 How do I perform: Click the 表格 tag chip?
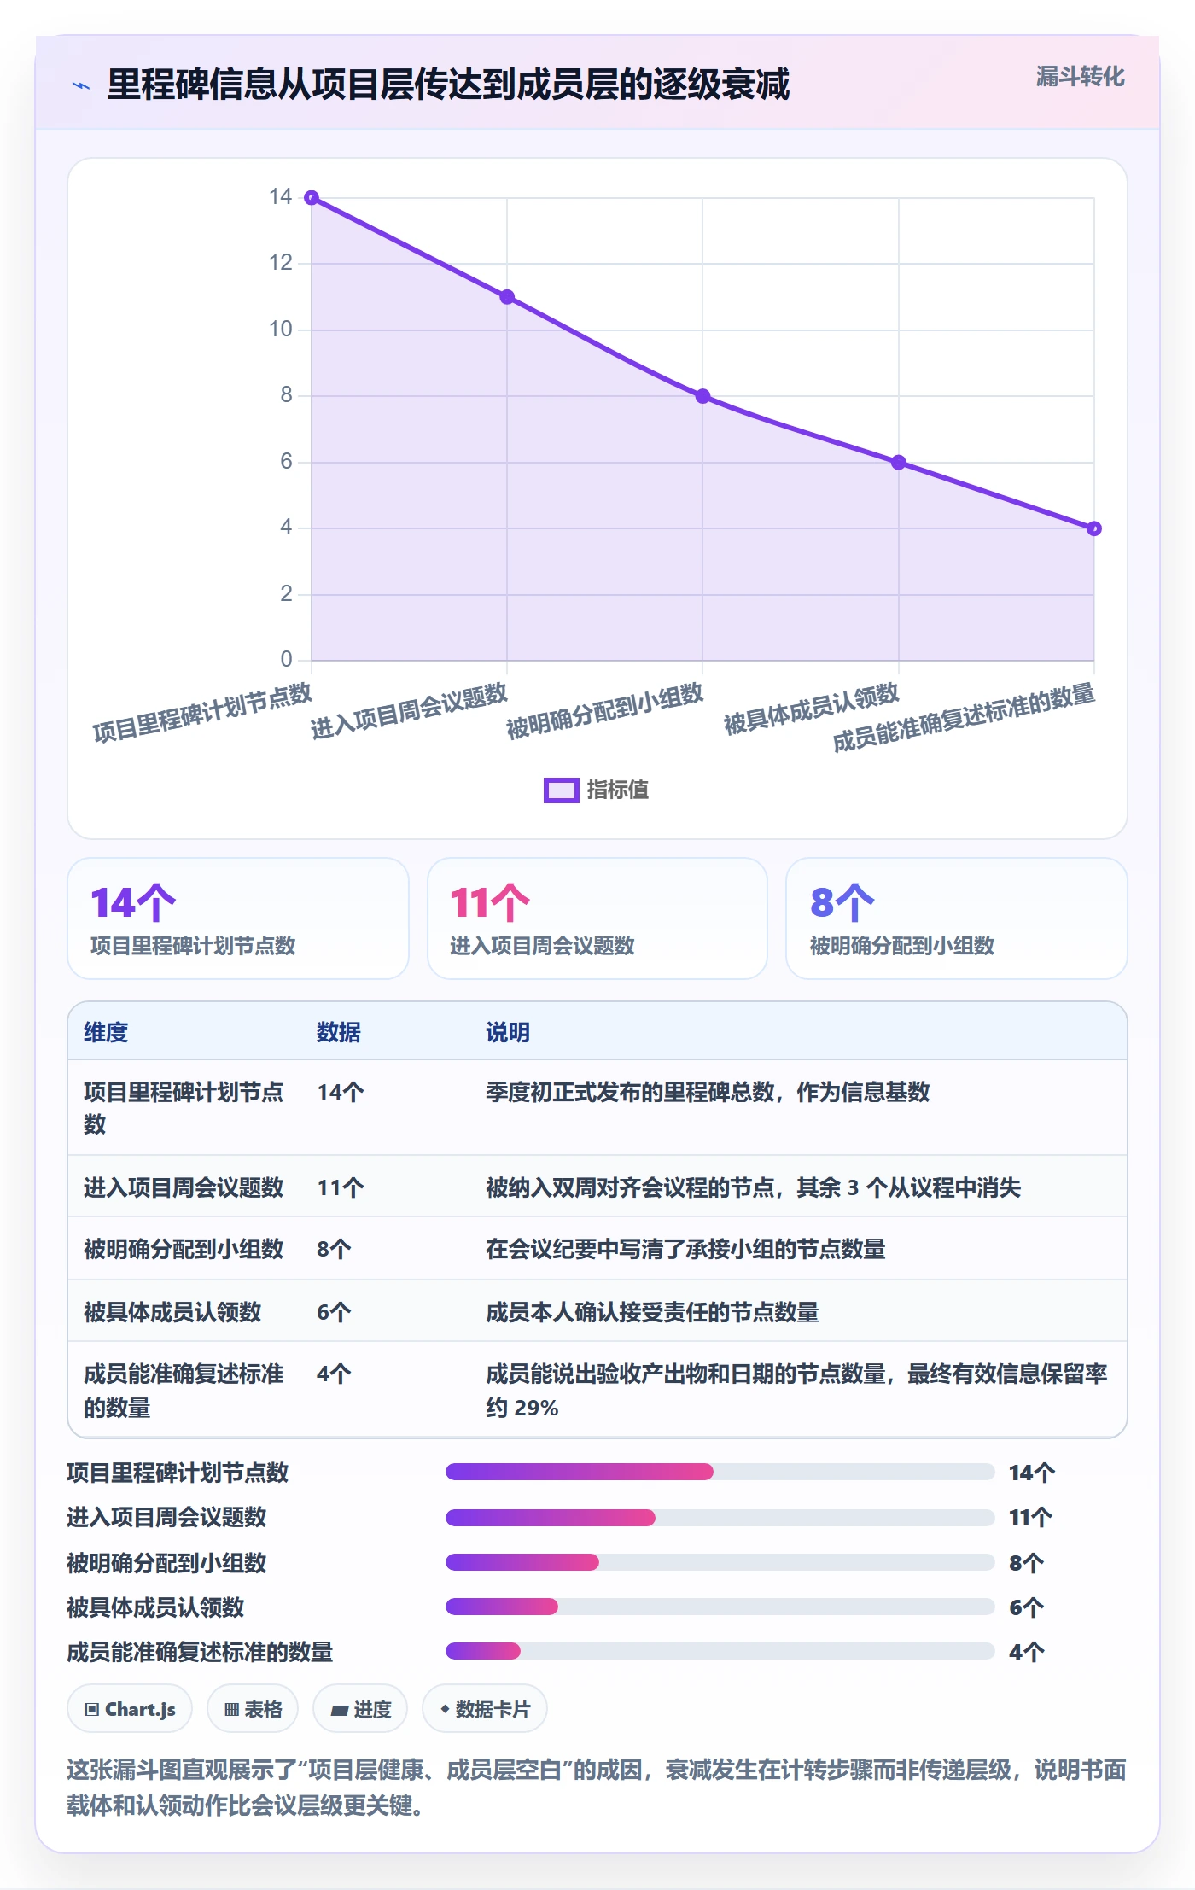pos(253,1709)
